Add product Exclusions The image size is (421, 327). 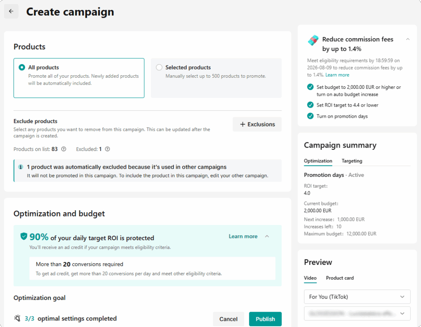(x=257, y=124)
